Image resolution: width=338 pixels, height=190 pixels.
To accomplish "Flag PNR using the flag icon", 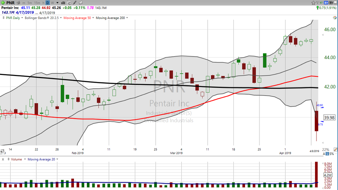I will pyautogui.click(x=318, y=2).
